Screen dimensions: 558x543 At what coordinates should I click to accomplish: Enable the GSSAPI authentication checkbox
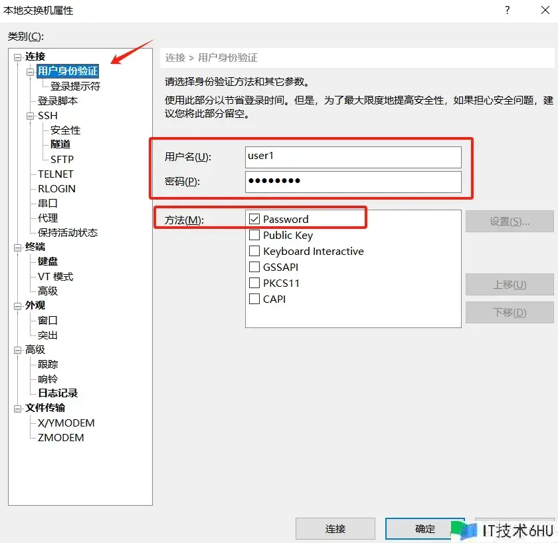click(x=254, y=267)
